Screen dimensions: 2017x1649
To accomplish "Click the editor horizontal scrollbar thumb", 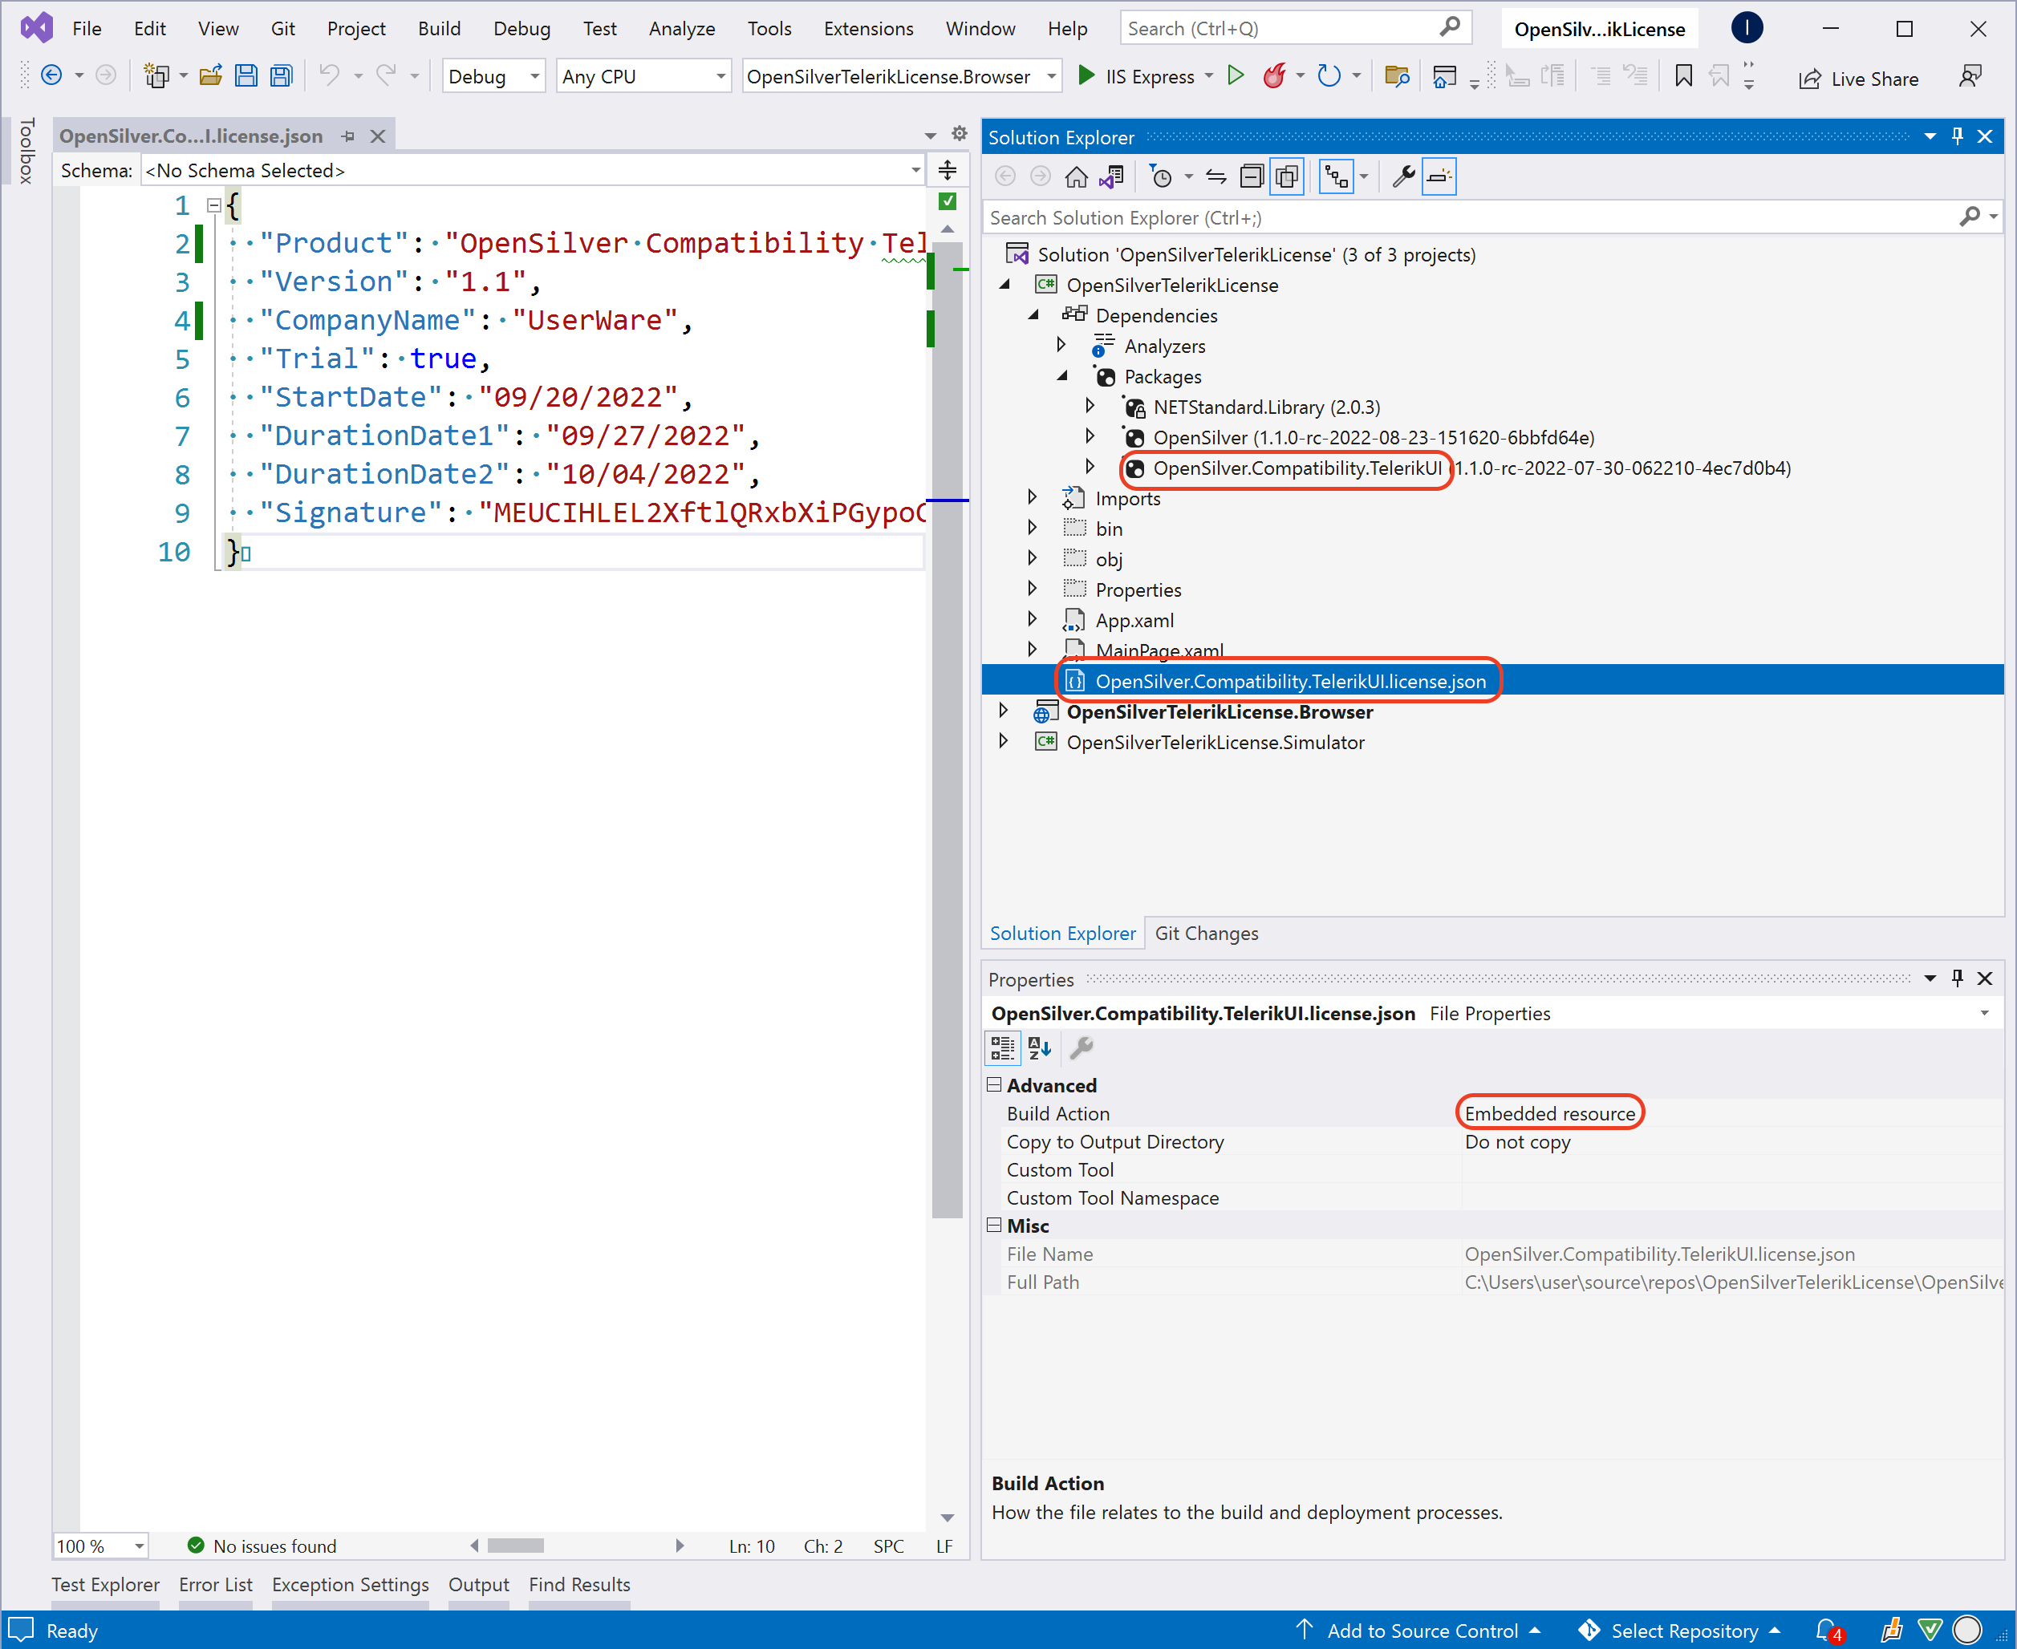I will (x=515, y=1546).
